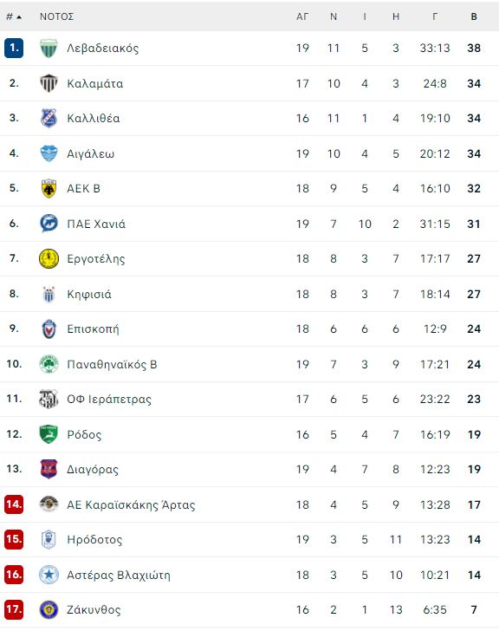
Task: Click the Καλαμάτα striped club logo
Action: pos(49,83)
